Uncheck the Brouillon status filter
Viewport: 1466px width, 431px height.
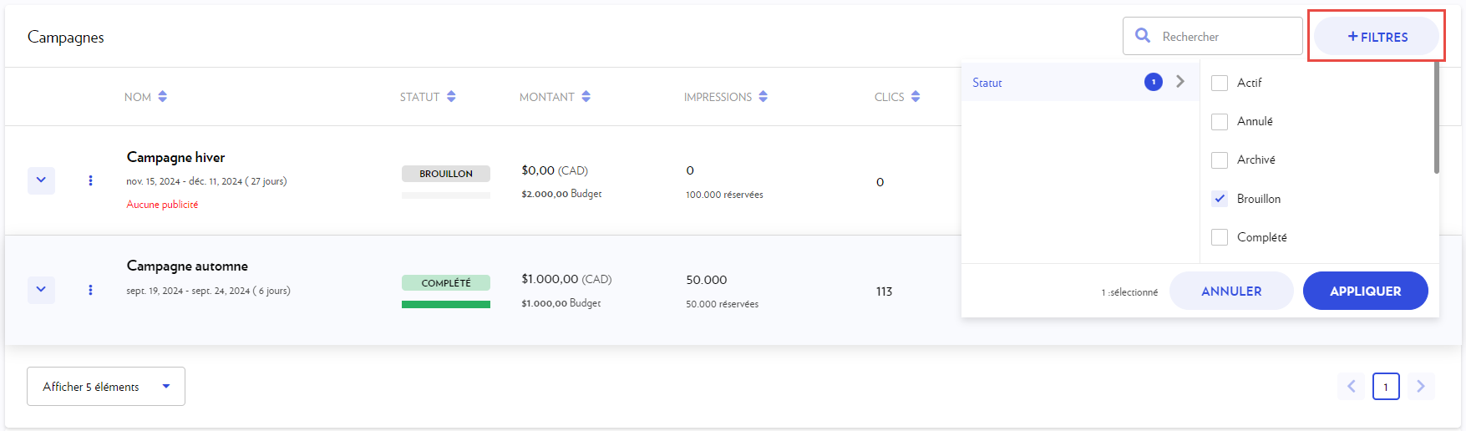[1220, 199]
